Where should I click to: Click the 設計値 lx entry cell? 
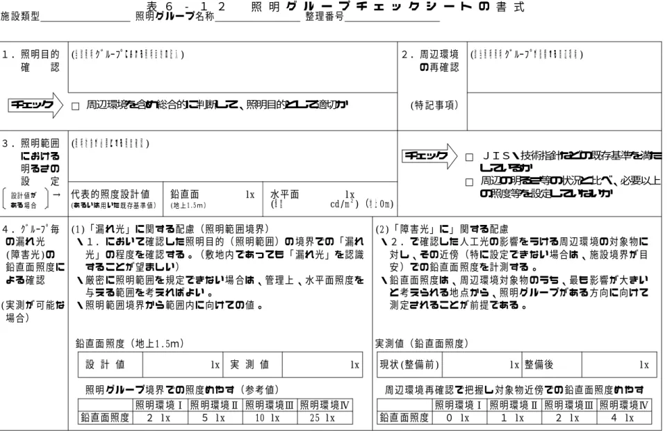point(182,364)
